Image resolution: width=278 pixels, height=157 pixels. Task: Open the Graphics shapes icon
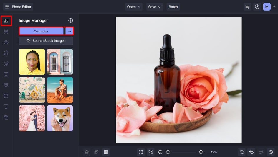point(6,85)
